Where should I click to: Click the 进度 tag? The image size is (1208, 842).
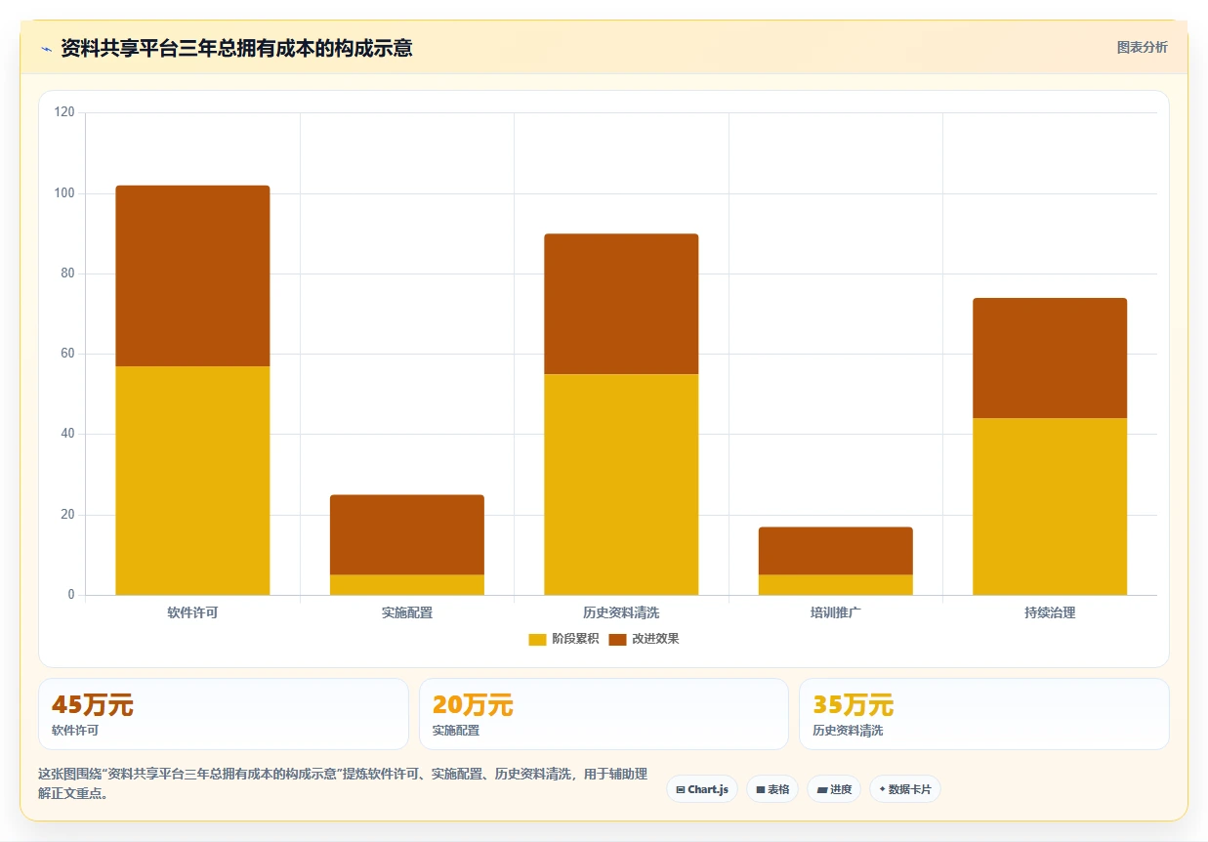(x=834, y=789)
